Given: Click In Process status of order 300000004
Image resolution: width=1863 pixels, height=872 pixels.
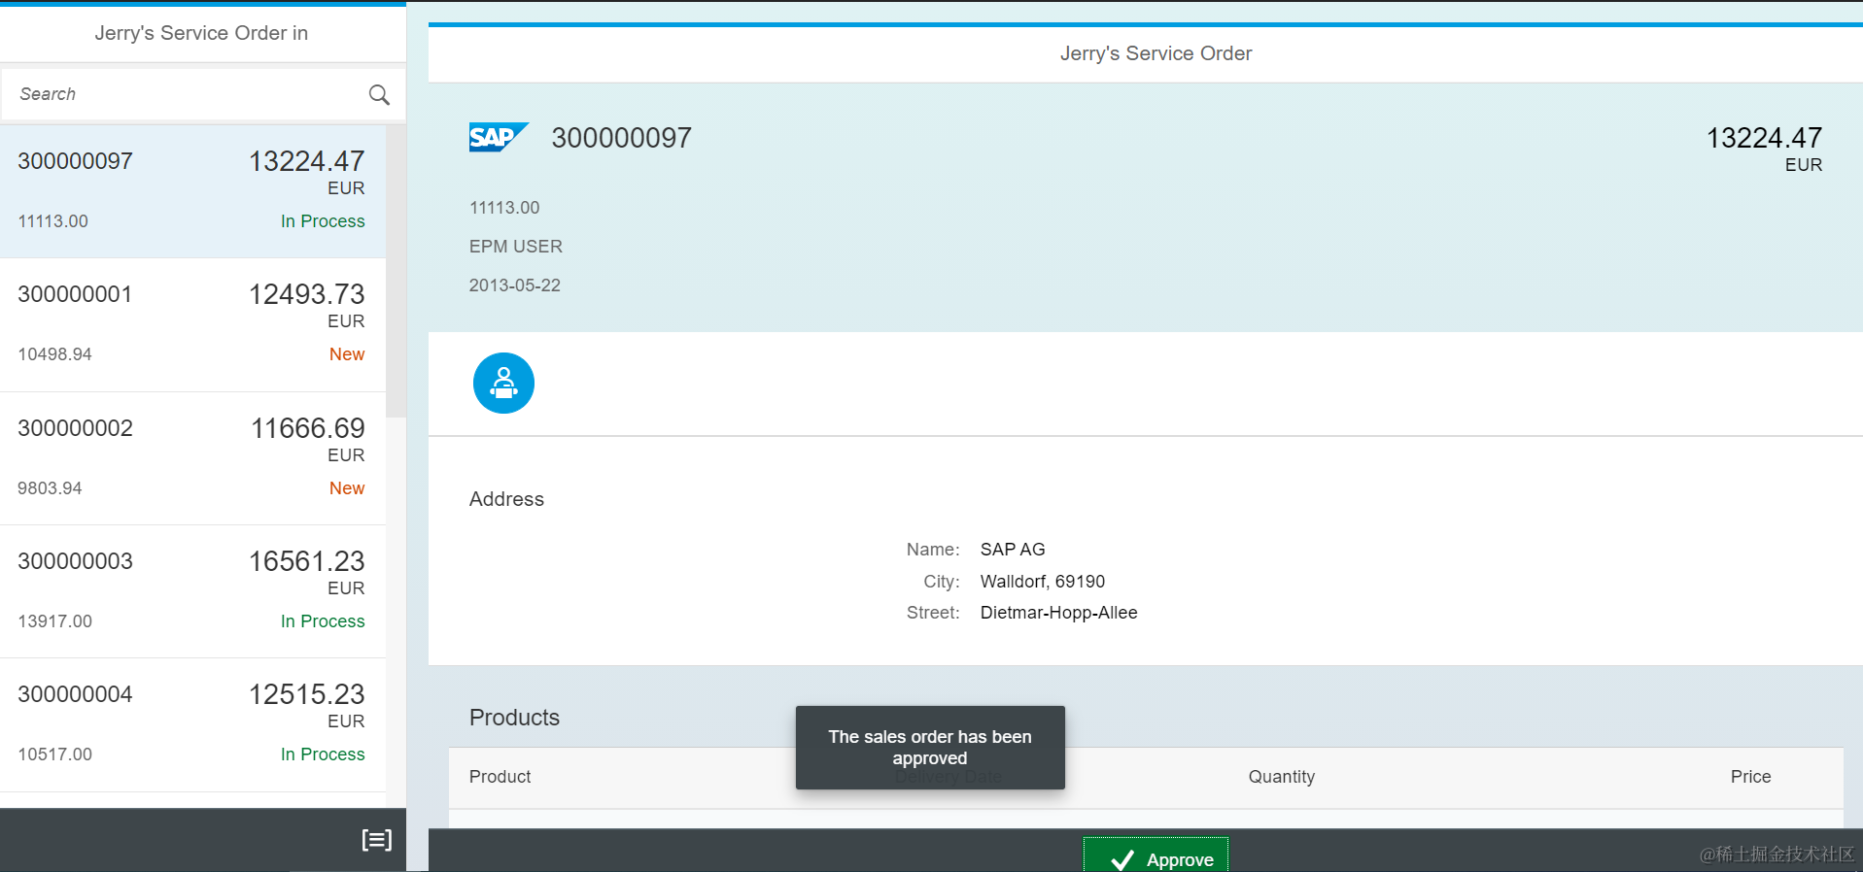Looking at the screenshot, I should (323, 755).
